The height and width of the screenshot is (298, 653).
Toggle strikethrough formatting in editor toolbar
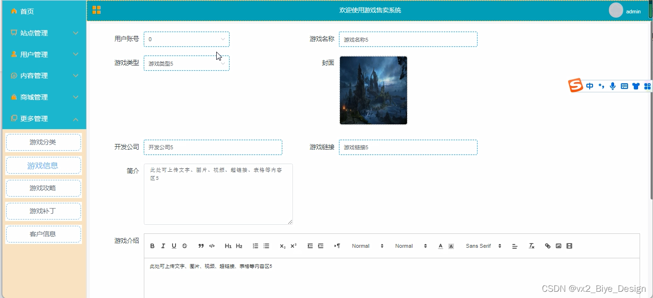click(185, 246)
